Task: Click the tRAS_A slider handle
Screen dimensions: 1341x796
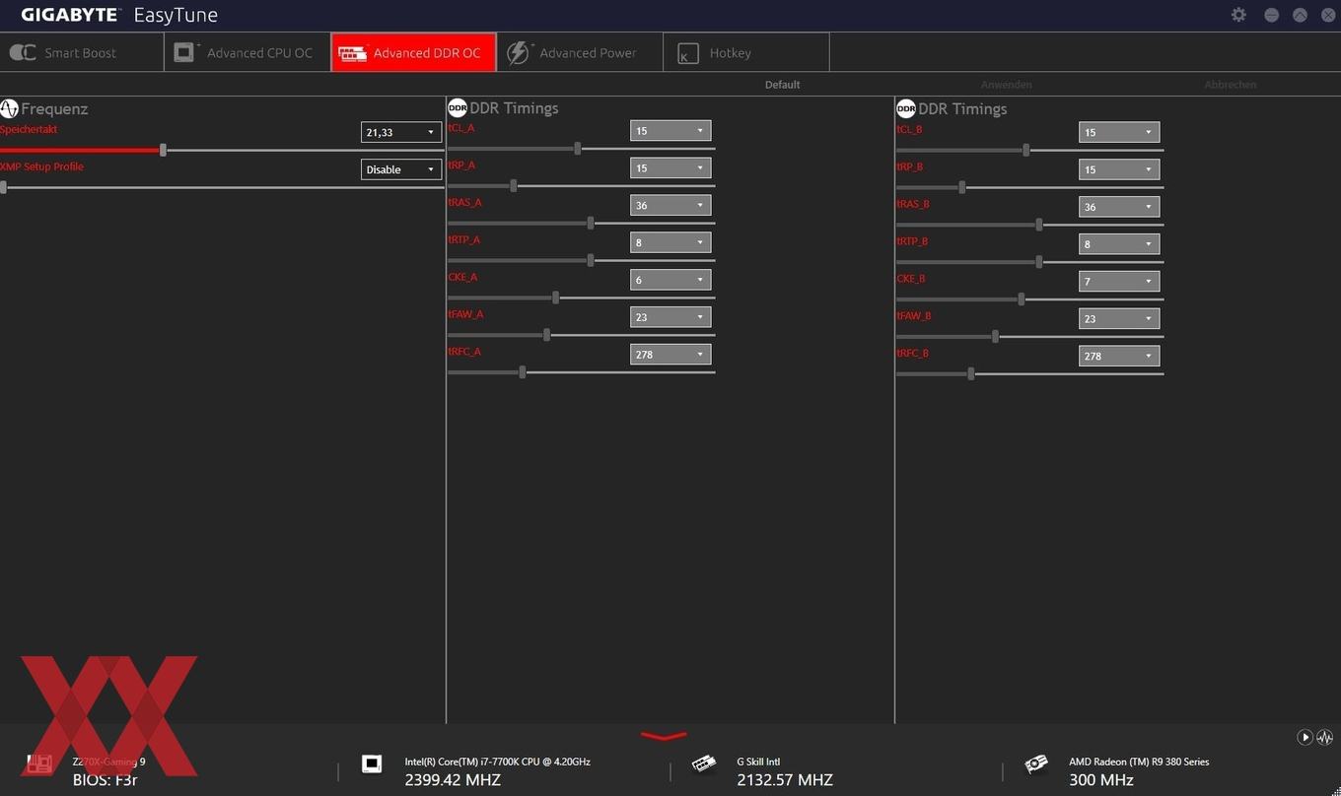Action: point(591,223)
